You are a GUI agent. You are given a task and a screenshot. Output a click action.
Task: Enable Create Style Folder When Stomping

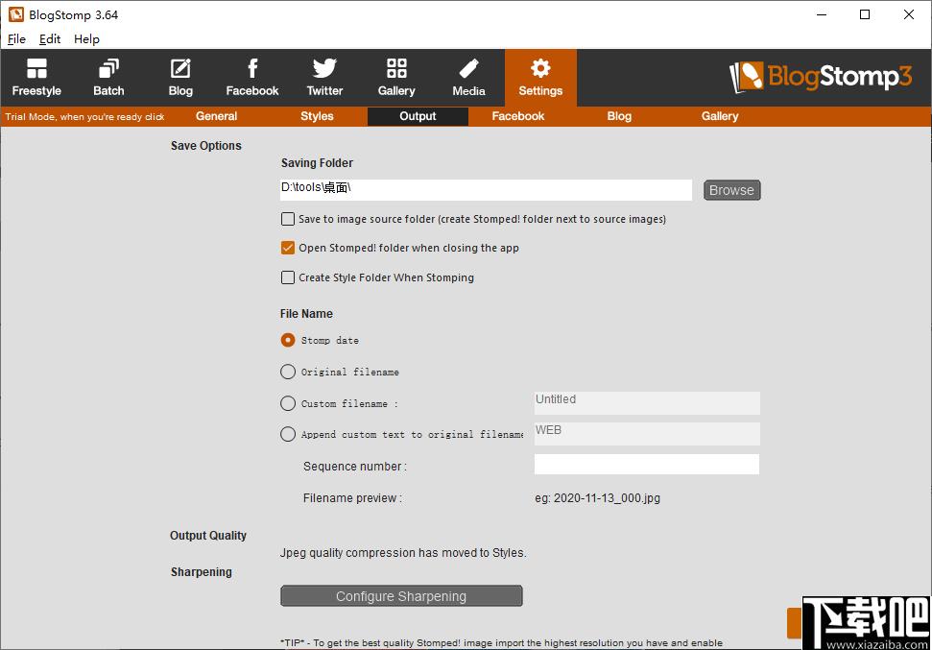click(288, 277)
